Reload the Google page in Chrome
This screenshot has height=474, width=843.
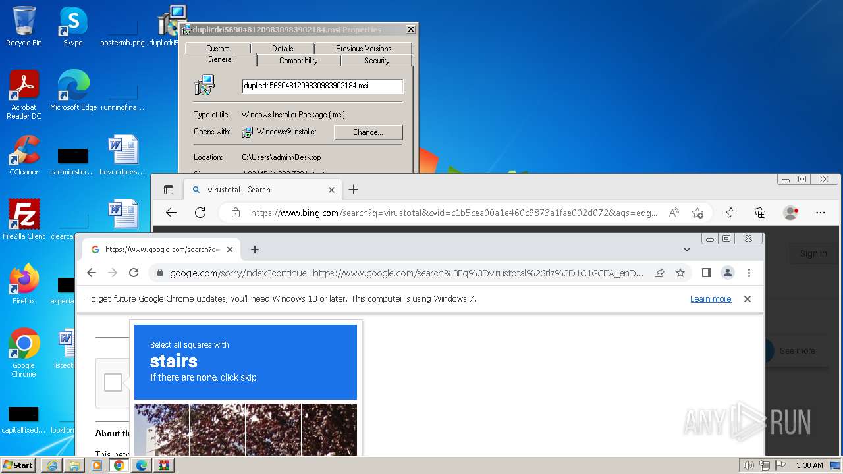point(134,273)
